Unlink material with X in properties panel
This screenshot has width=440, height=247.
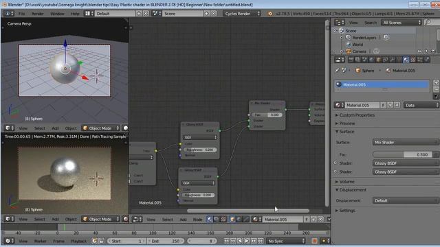(x=397, y=105)
